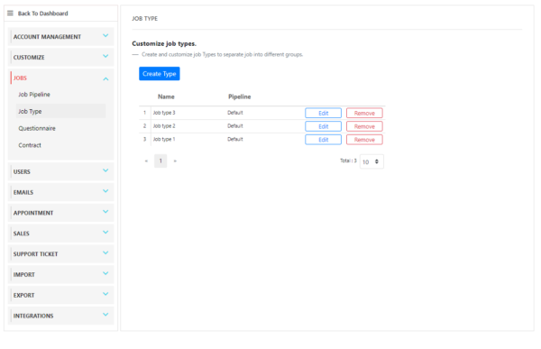Go Back To Dashboard
This screenshot has width=541, height=349.
coord(42,14)
